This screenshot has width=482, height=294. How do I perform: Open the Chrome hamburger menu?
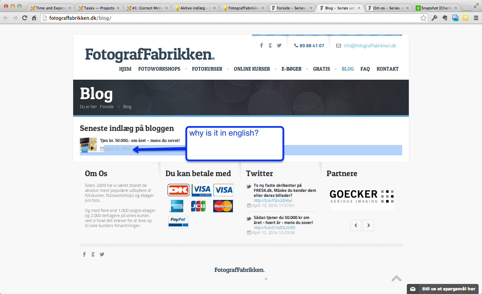pyautogui.click(x=476, y=18)
